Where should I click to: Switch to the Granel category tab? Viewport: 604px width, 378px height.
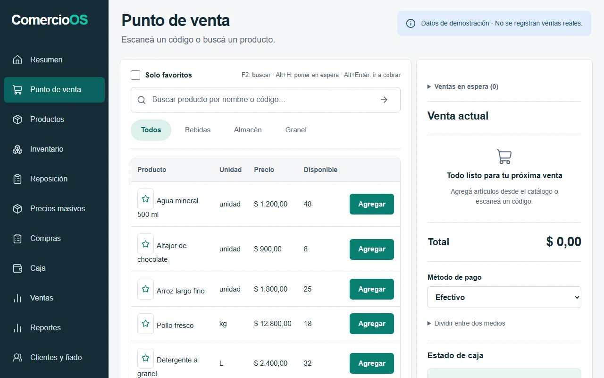click(x=296, y=130)
